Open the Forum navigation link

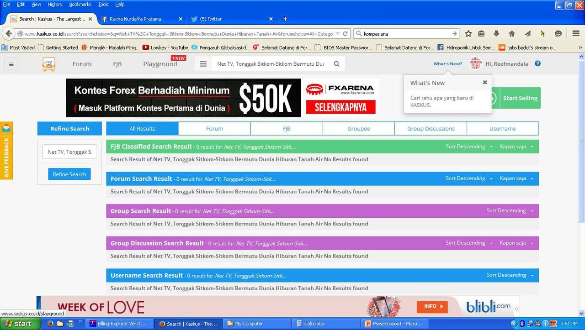point(82,64)
